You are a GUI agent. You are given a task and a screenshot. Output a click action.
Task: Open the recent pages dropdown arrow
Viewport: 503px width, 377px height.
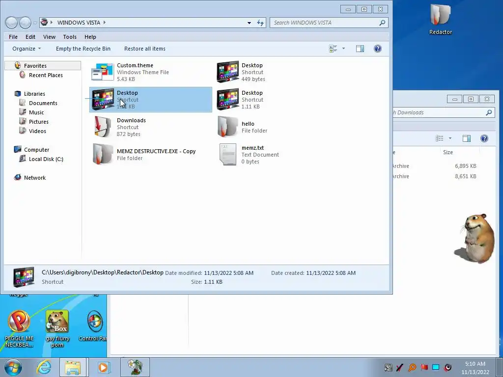(35, 23)
